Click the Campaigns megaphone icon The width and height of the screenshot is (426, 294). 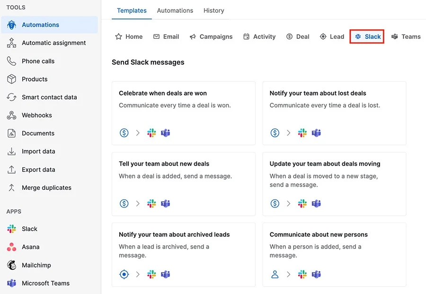click(x=193, y=36)
